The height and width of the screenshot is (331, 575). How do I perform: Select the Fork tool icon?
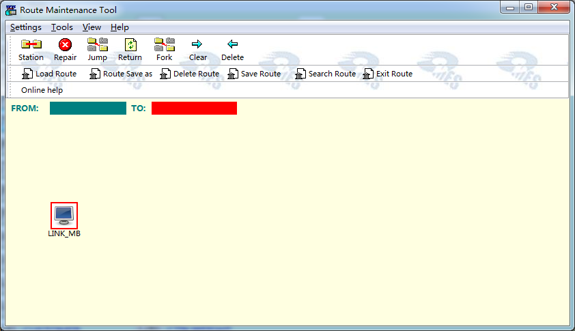(164, 46)
